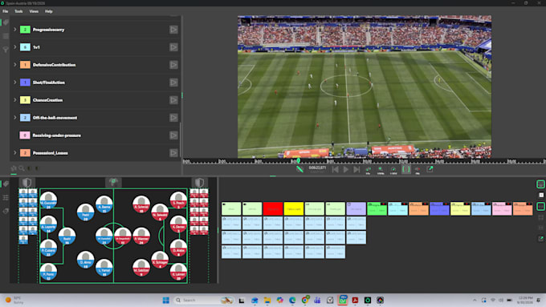Select the DefensiveContribution row label

click(54, 65)
